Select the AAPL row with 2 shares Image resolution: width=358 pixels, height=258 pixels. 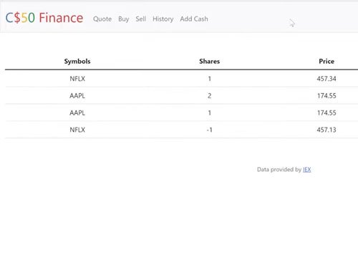coord(181,95)
